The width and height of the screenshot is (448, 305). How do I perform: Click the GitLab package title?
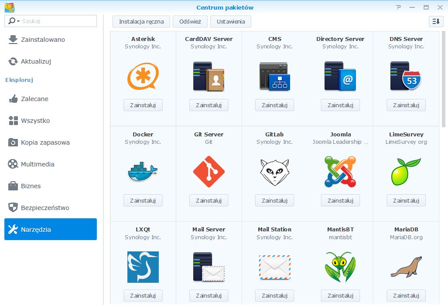(274, 134)
